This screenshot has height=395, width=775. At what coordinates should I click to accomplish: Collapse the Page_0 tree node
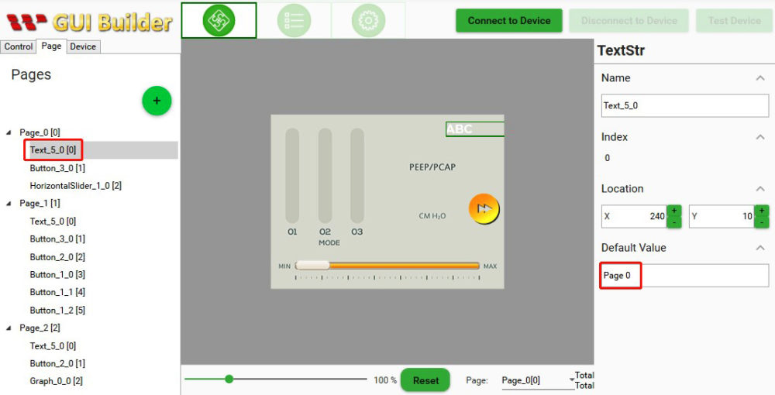pos(9,132)
